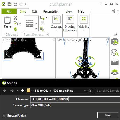Go up one folder level in Save As

tap(23, 91)
